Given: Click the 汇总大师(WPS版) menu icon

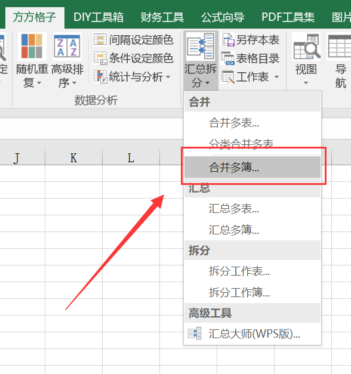Looking at the screenshot, I should (x=195, y=333).
